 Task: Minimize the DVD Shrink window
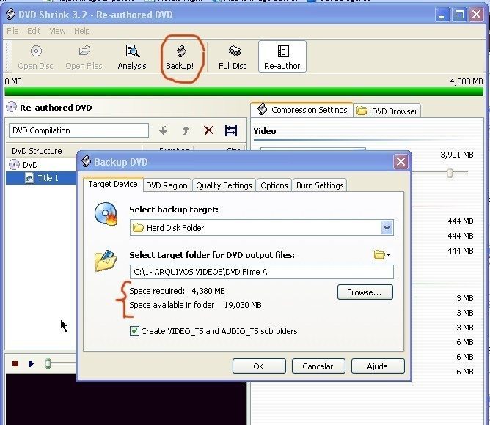tap(442, 15)
